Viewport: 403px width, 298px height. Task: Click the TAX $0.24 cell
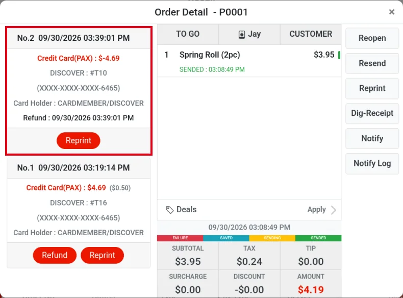(249, 256)
